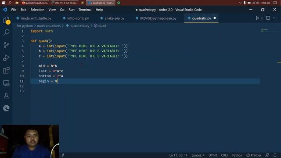Open the Windows action center icon

tap(275, 3)
